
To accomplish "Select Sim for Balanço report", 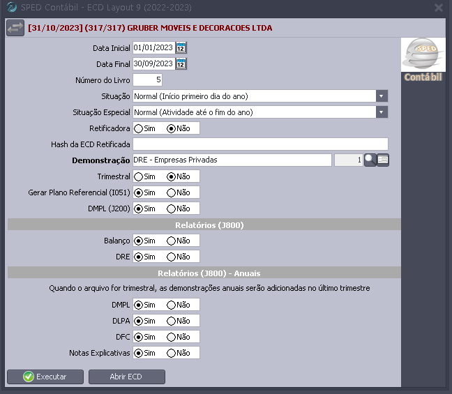I will [x=144, y=241].
